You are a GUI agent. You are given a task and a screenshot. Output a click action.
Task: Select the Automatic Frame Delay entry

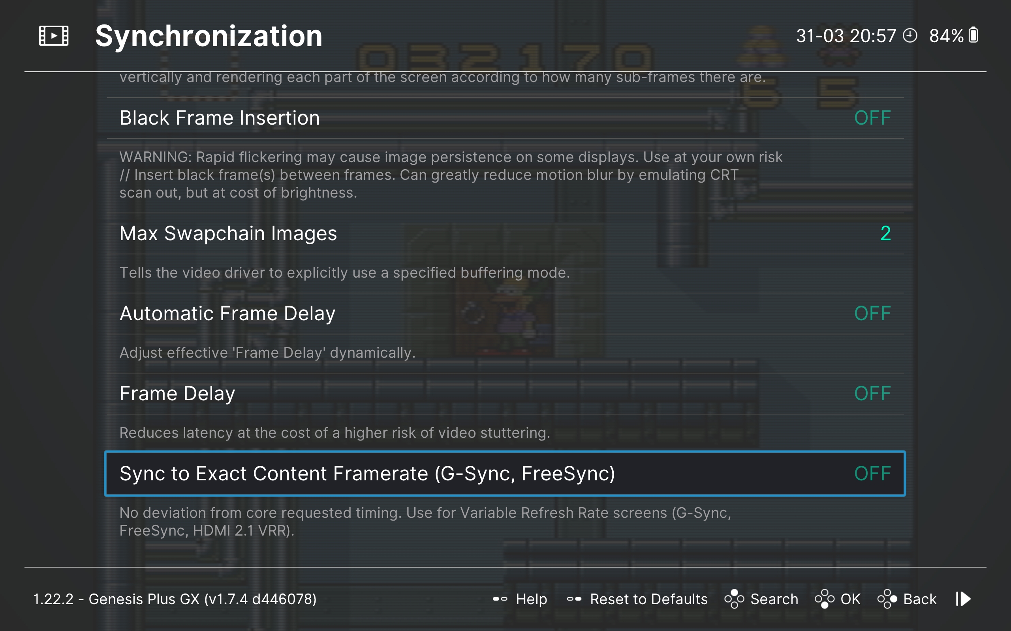pos(227,314)
